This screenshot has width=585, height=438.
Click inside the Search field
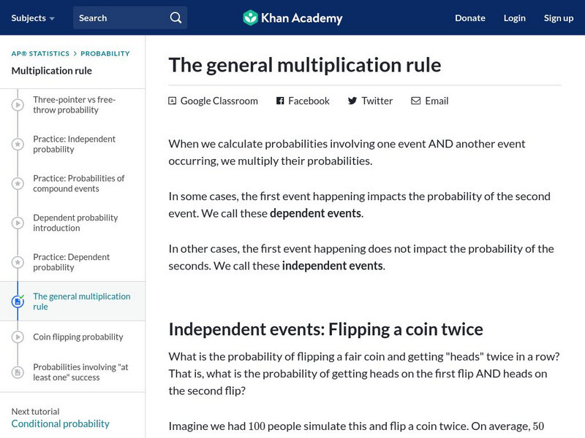click(121, 18)
